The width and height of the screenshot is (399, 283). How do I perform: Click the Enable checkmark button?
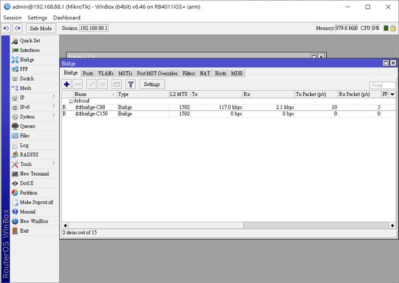pyautogui.click(x=91, y=84)
